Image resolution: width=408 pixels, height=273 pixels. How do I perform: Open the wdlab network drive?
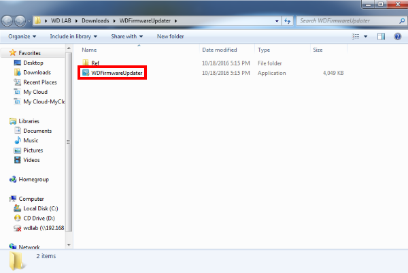(x=44, y=228)
